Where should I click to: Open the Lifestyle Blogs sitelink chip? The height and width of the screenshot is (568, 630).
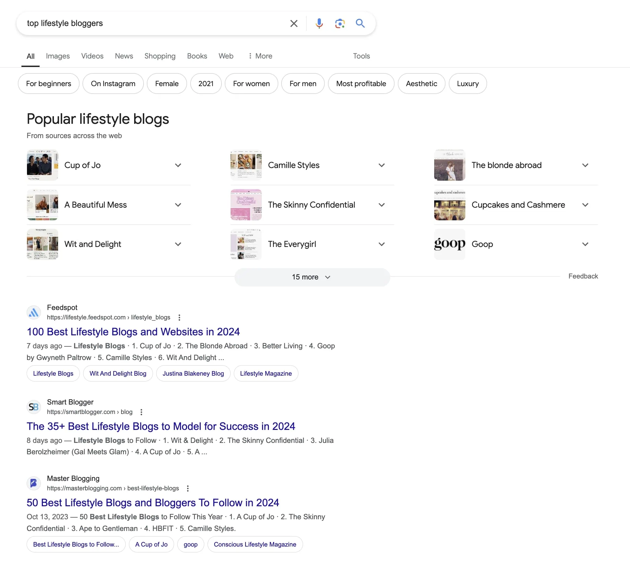[x=53, y=373]
